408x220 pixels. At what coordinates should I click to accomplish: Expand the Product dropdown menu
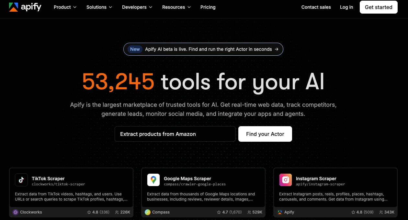pos(65,7)
